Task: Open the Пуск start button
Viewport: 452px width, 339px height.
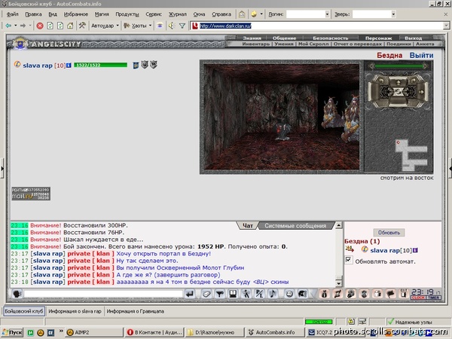Action: 12,333
